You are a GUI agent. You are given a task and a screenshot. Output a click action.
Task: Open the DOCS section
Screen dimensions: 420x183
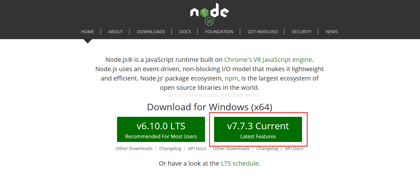(x=185, y=32)
